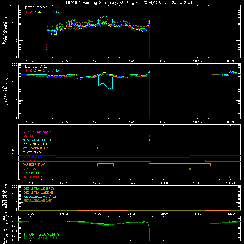Click 17:30 tick label under decimation plot
This screenshot has height=244, width=244.
tap(97, 214)
